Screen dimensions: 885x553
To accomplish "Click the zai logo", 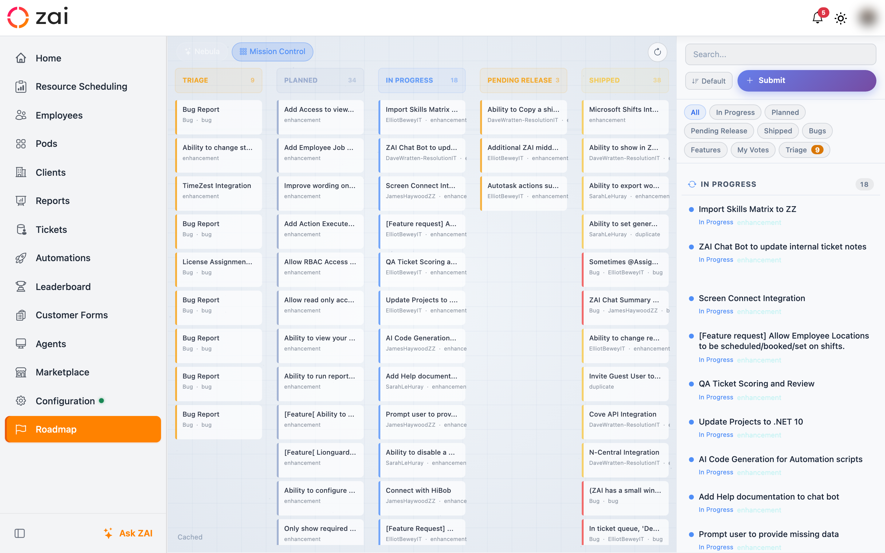I will pyautogui.click(x=38, y=17).
